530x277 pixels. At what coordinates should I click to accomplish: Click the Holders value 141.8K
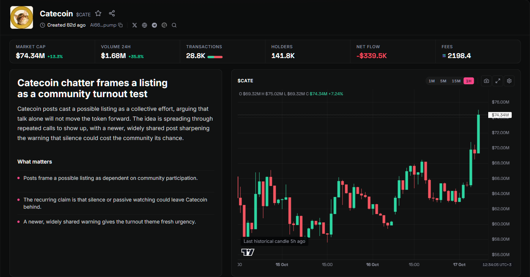tap(283, 56)
